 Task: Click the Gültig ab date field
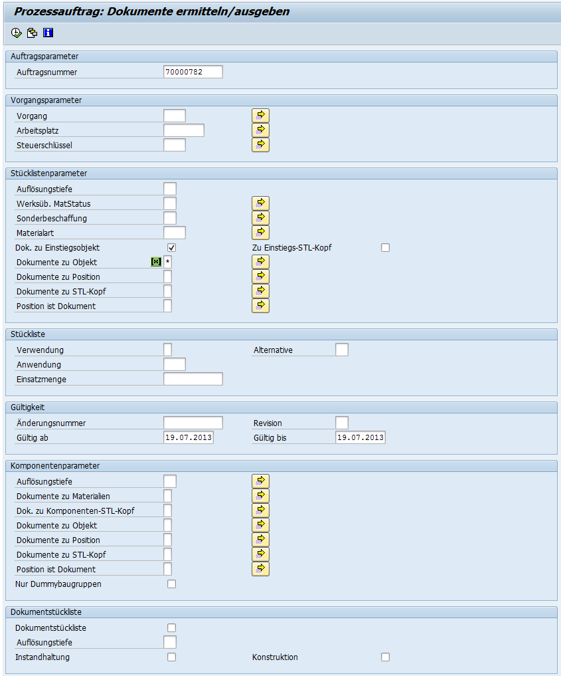tap(188, 437)
